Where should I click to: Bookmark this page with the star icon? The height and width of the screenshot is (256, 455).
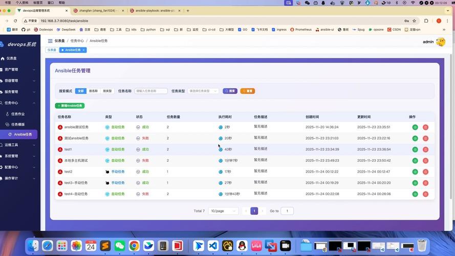coord(414,21)
